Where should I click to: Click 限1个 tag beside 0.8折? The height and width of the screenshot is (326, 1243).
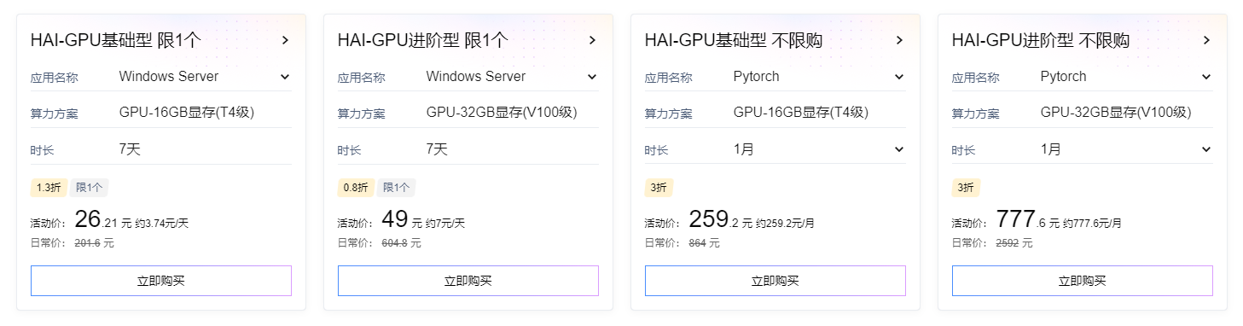(x=396, y=188)
